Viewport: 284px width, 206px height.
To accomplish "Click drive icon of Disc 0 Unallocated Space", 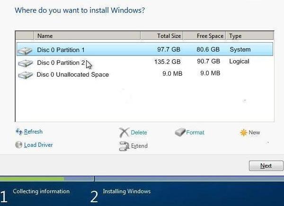I will pyautogui.click(x=26, y=75).
